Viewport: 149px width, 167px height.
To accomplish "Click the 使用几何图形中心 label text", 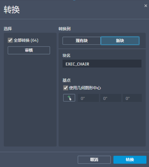I will click(x=85, y=88).
